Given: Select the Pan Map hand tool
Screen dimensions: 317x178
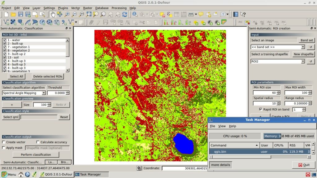Looking at the screenshot, I should 53,14.
